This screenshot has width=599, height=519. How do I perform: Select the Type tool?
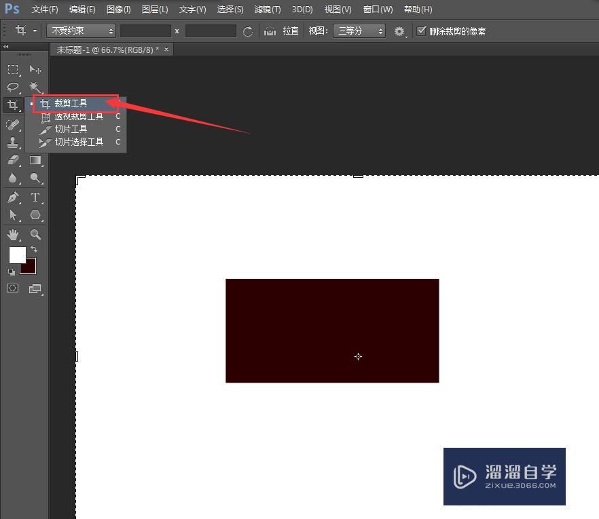click(x=35, y=197)
